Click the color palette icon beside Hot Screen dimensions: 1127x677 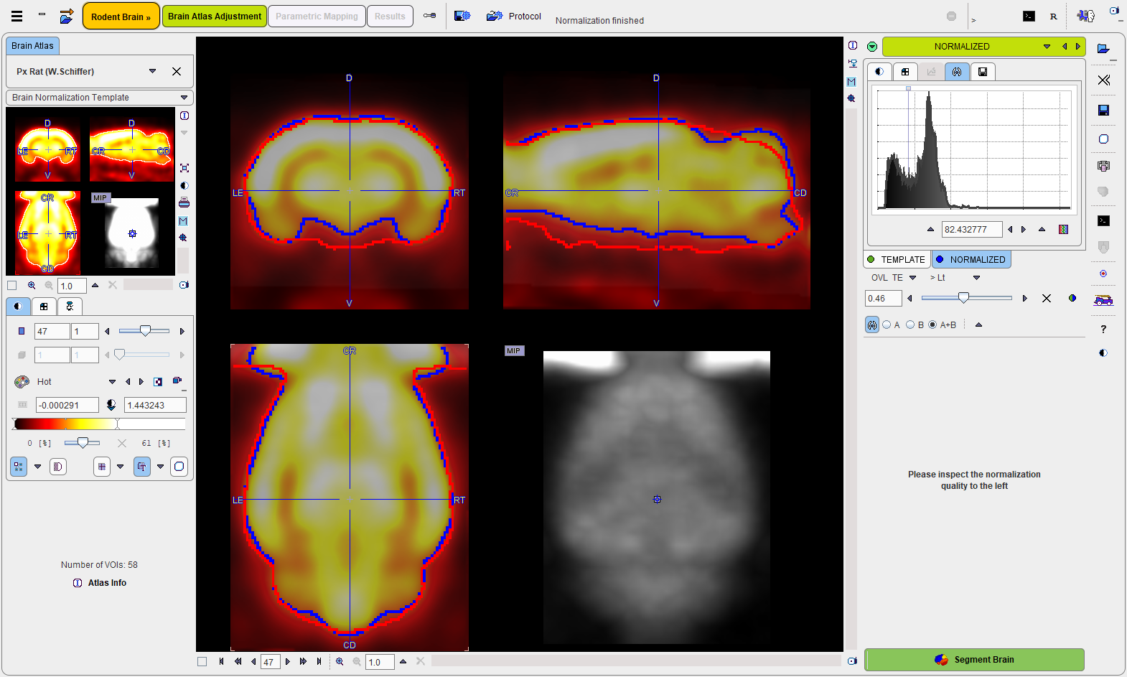[22, 382]
